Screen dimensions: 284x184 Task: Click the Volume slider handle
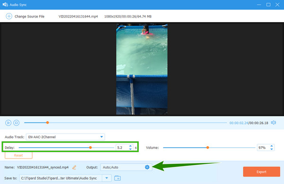208,148
